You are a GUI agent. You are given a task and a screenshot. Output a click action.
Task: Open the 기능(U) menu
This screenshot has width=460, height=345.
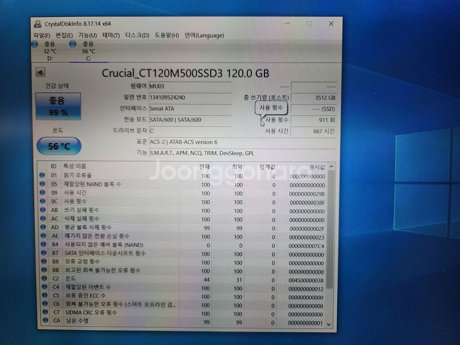pyautogui.click(x=87, y=35)
